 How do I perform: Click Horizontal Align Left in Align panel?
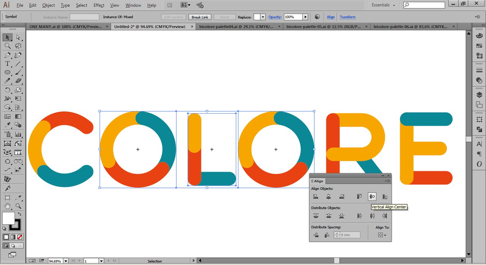(x=316, y=197)
